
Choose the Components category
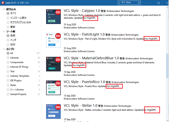click(8, 62)
